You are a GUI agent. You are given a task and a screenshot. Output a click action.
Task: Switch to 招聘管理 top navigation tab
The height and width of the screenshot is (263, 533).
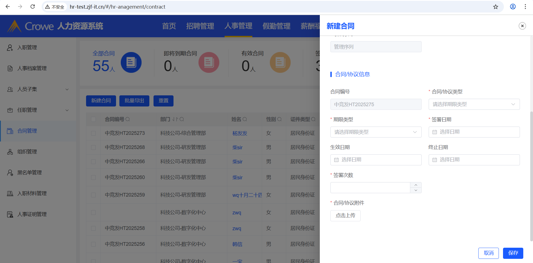point(200,26)
